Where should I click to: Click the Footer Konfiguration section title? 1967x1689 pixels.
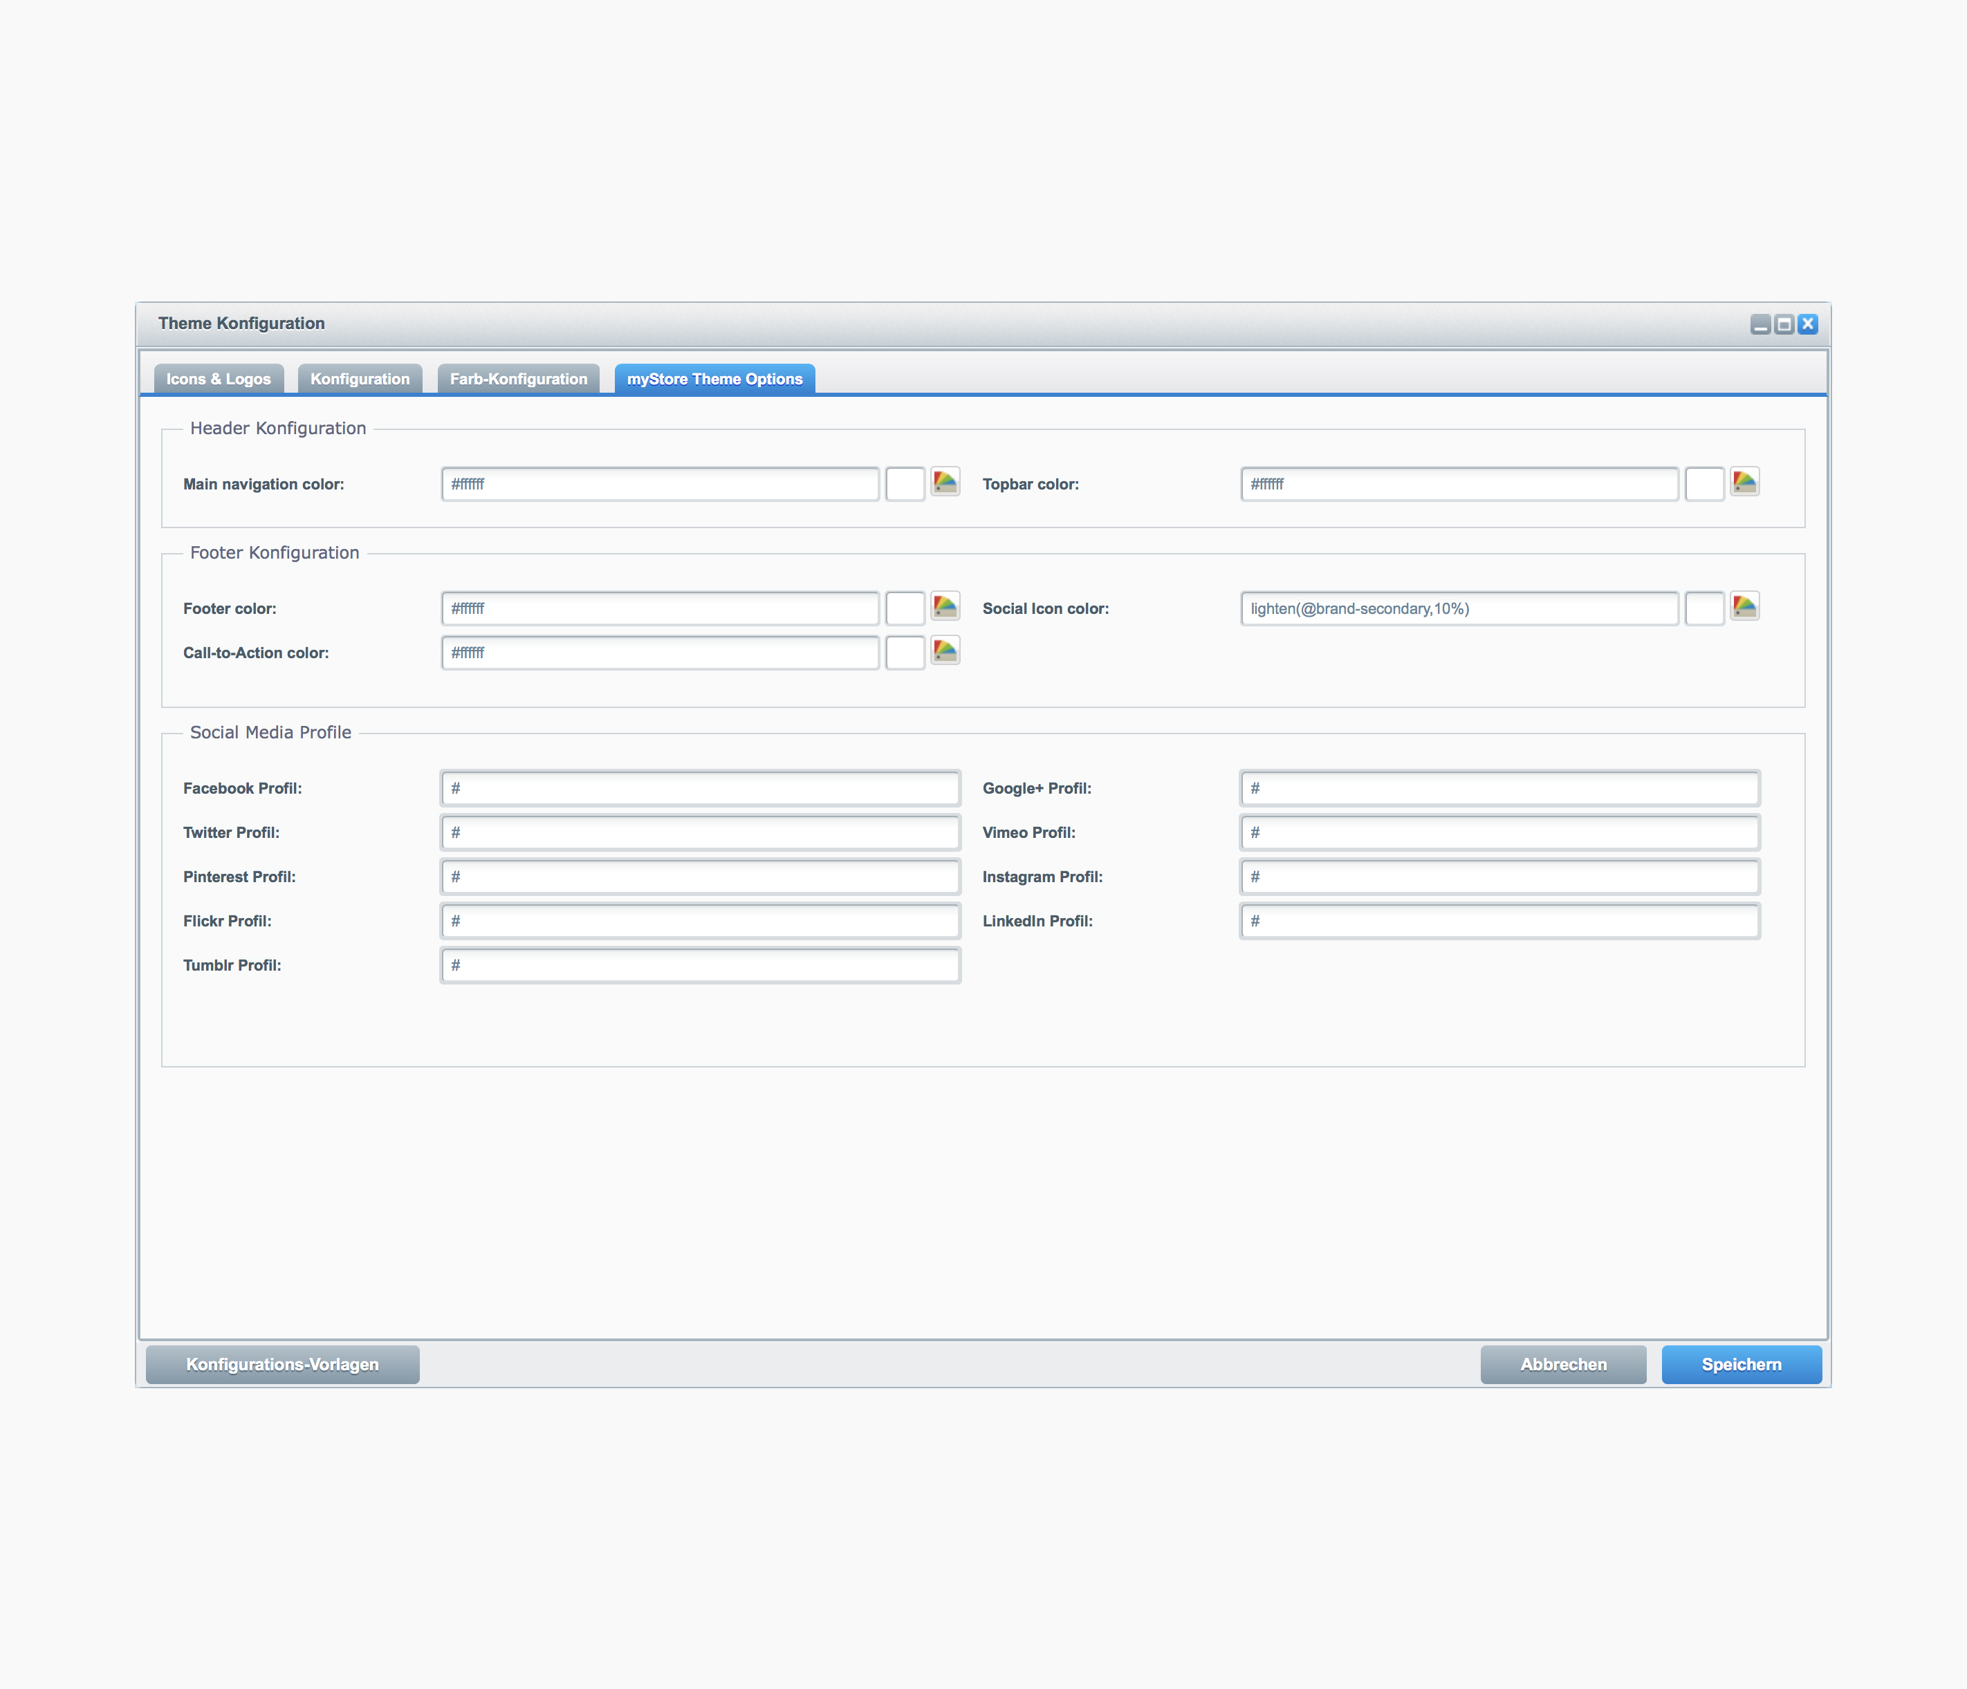pos(275,552)
